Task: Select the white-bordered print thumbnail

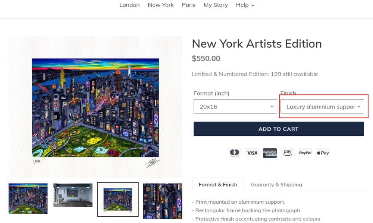Action: pos(118,199)
